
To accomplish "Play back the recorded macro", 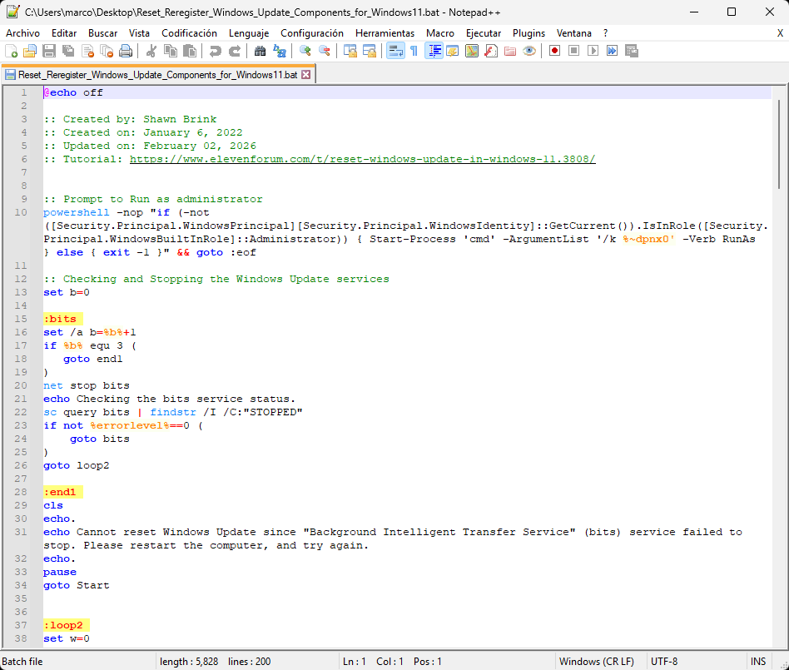I will [x=593, y=51].
